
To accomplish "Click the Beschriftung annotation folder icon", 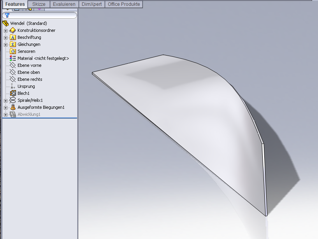I will coord(12,37).
